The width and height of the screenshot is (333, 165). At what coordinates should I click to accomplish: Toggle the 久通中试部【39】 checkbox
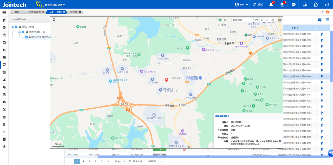(23, 32)
